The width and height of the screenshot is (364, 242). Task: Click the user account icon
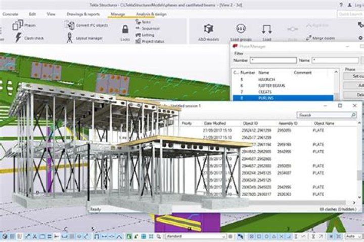point(350,5)
